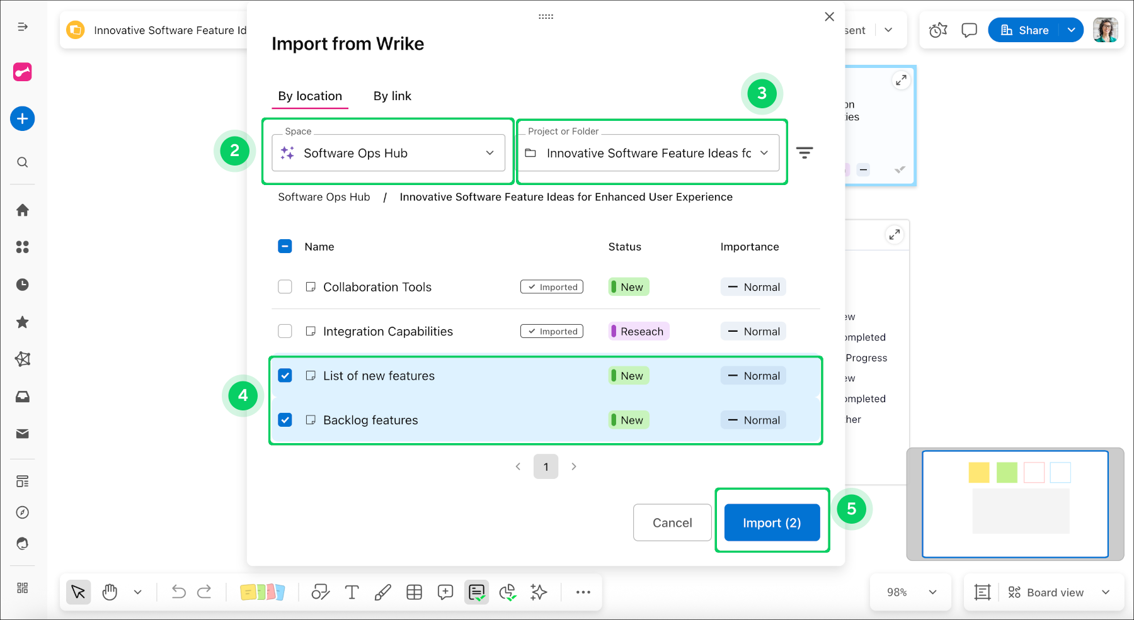Select the By location tab
This screenshot has width=1134, height=620.
pyautogui.click(x=310, y=96)
